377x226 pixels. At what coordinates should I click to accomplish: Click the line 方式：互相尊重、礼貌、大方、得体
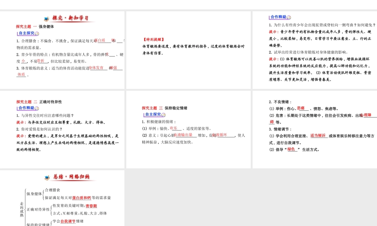[80, 213]
